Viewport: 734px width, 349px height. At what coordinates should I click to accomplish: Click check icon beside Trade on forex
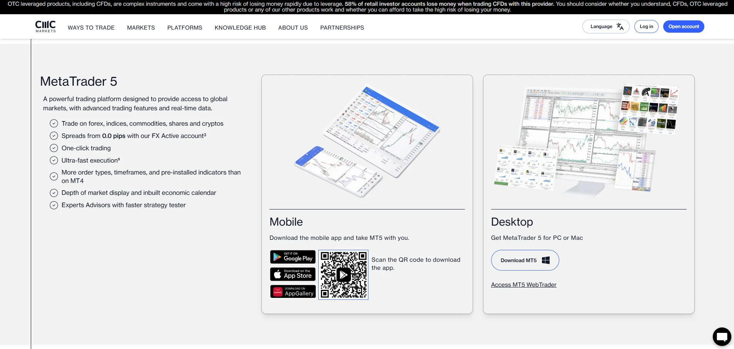54,123
